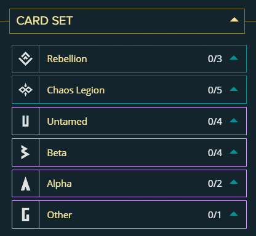Collapse the Beta group chevron
The width and height of the screenshot is (256, 236).
point(234,152)
